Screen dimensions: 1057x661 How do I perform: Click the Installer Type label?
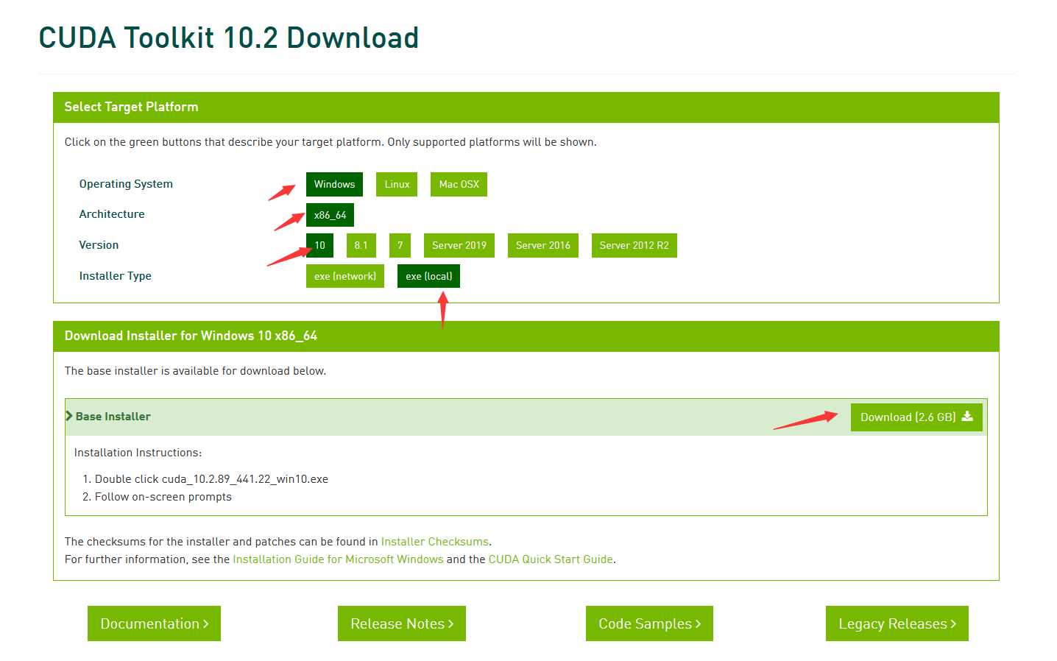(x=115, y=276)
